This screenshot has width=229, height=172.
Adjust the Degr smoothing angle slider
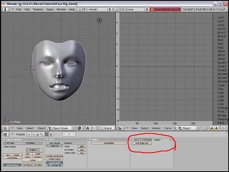(55, 146)
